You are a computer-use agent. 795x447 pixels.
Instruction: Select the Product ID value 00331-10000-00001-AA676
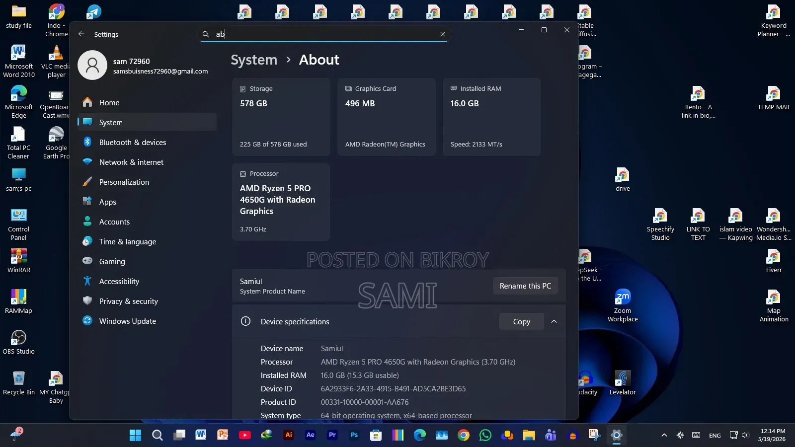365,402
